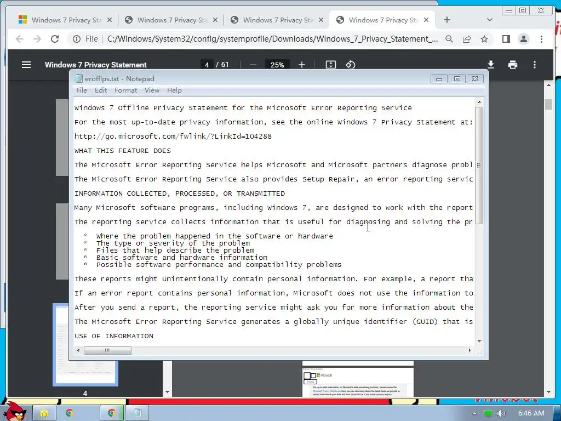
Task: Click the PDF zoom out minus button
Action: point(253,65)
